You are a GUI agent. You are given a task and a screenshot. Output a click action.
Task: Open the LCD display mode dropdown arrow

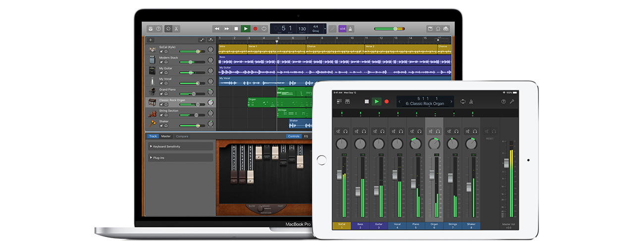[x=325, y=29]
